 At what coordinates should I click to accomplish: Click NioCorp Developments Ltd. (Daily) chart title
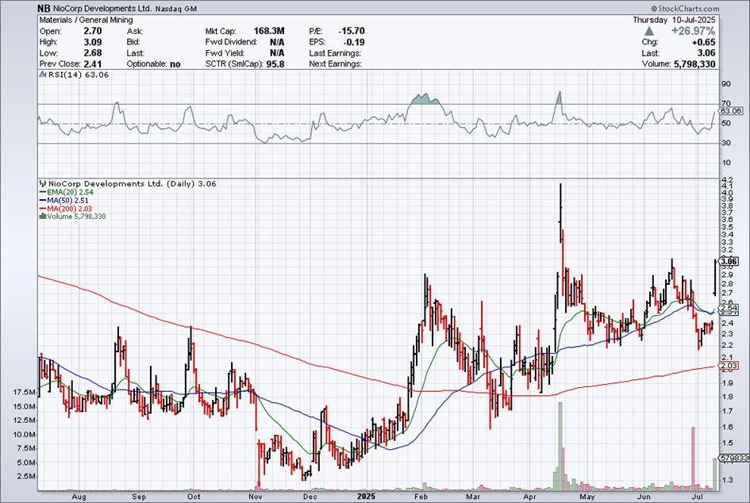coord(132,183)
